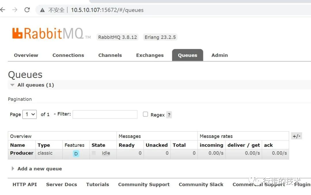Viewport: 311px width, 195px height.
Task: Open the Producer queue link
Action: (22, 153)
